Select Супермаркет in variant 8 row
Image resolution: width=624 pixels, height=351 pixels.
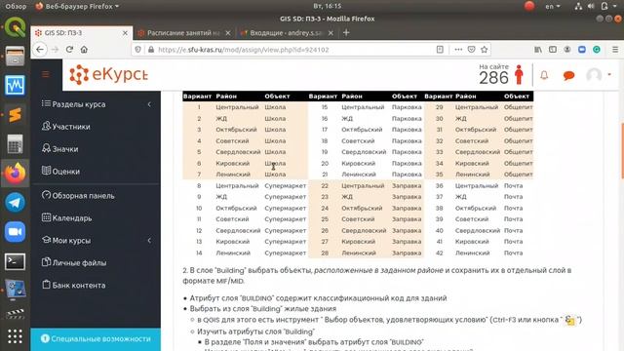coord(286,185)
